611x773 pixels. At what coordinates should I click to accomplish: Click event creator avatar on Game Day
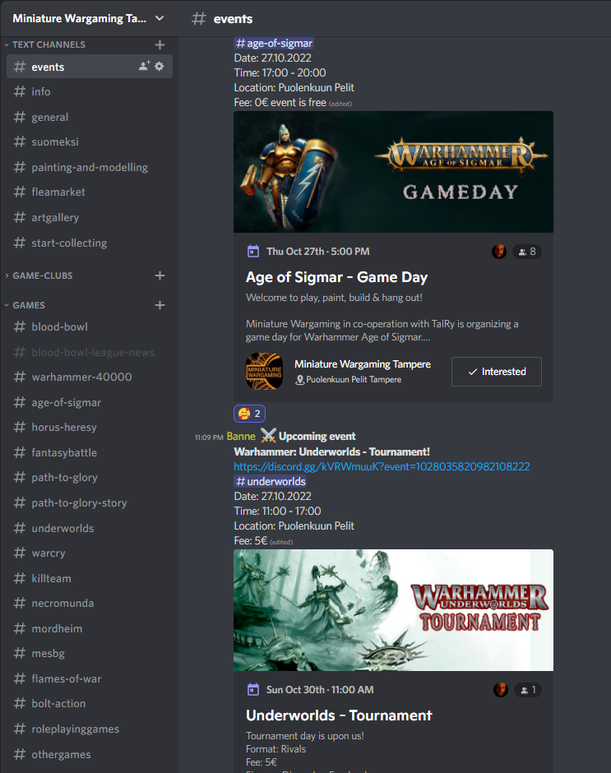point(499,252)
